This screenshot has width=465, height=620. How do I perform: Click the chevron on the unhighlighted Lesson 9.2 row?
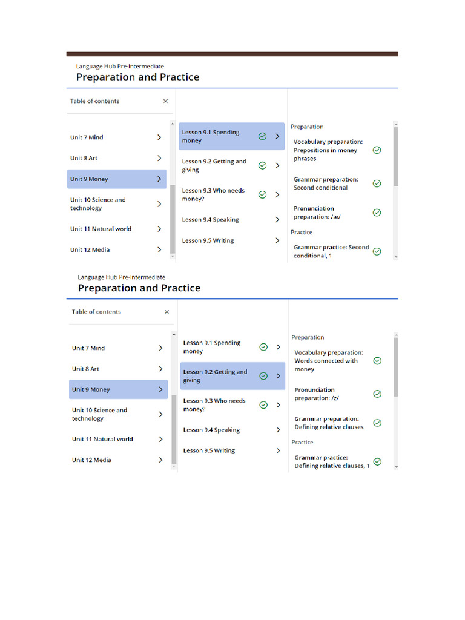tap(277, 165)
